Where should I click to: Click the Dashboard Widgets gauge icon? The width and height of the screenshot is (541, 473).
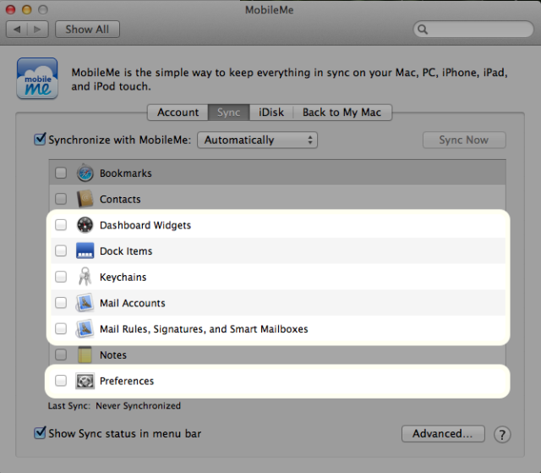[85, 225]
